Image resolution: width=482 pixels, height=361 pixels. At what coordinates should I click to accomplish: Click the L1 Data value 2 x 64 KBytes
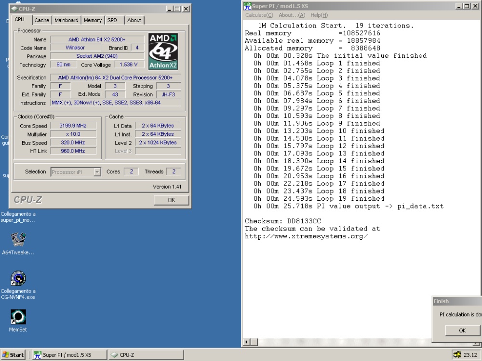point(158,126)
